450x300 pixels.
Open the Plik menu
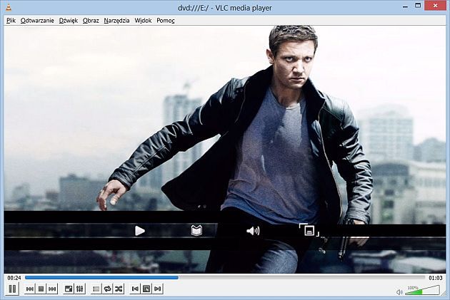coord(11,21)
